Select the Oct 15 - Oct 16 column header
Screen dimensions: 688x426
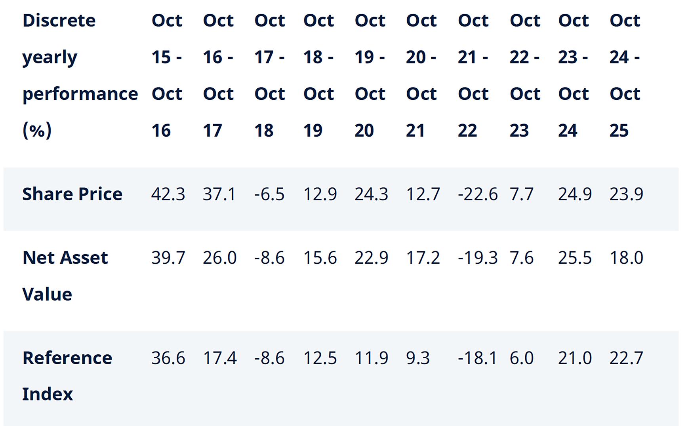167,75
